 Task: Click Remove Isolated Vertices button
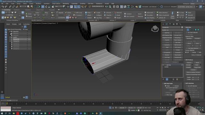pyautogui.click(x=193, y=72)
